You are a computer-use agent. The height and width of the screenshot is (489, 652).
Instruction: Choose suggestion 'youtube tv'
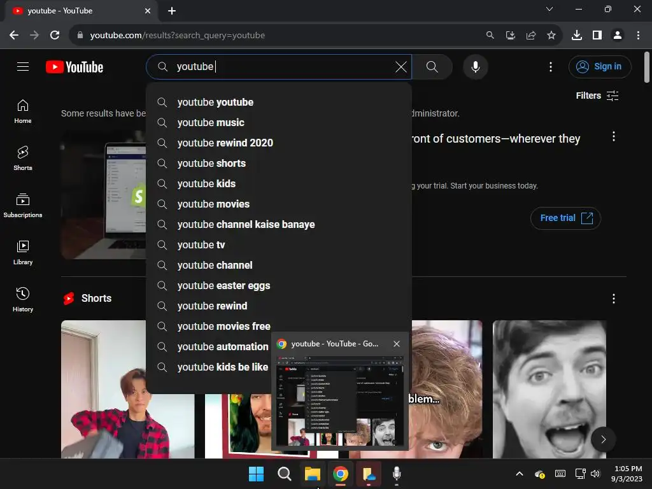coord(279,245)
